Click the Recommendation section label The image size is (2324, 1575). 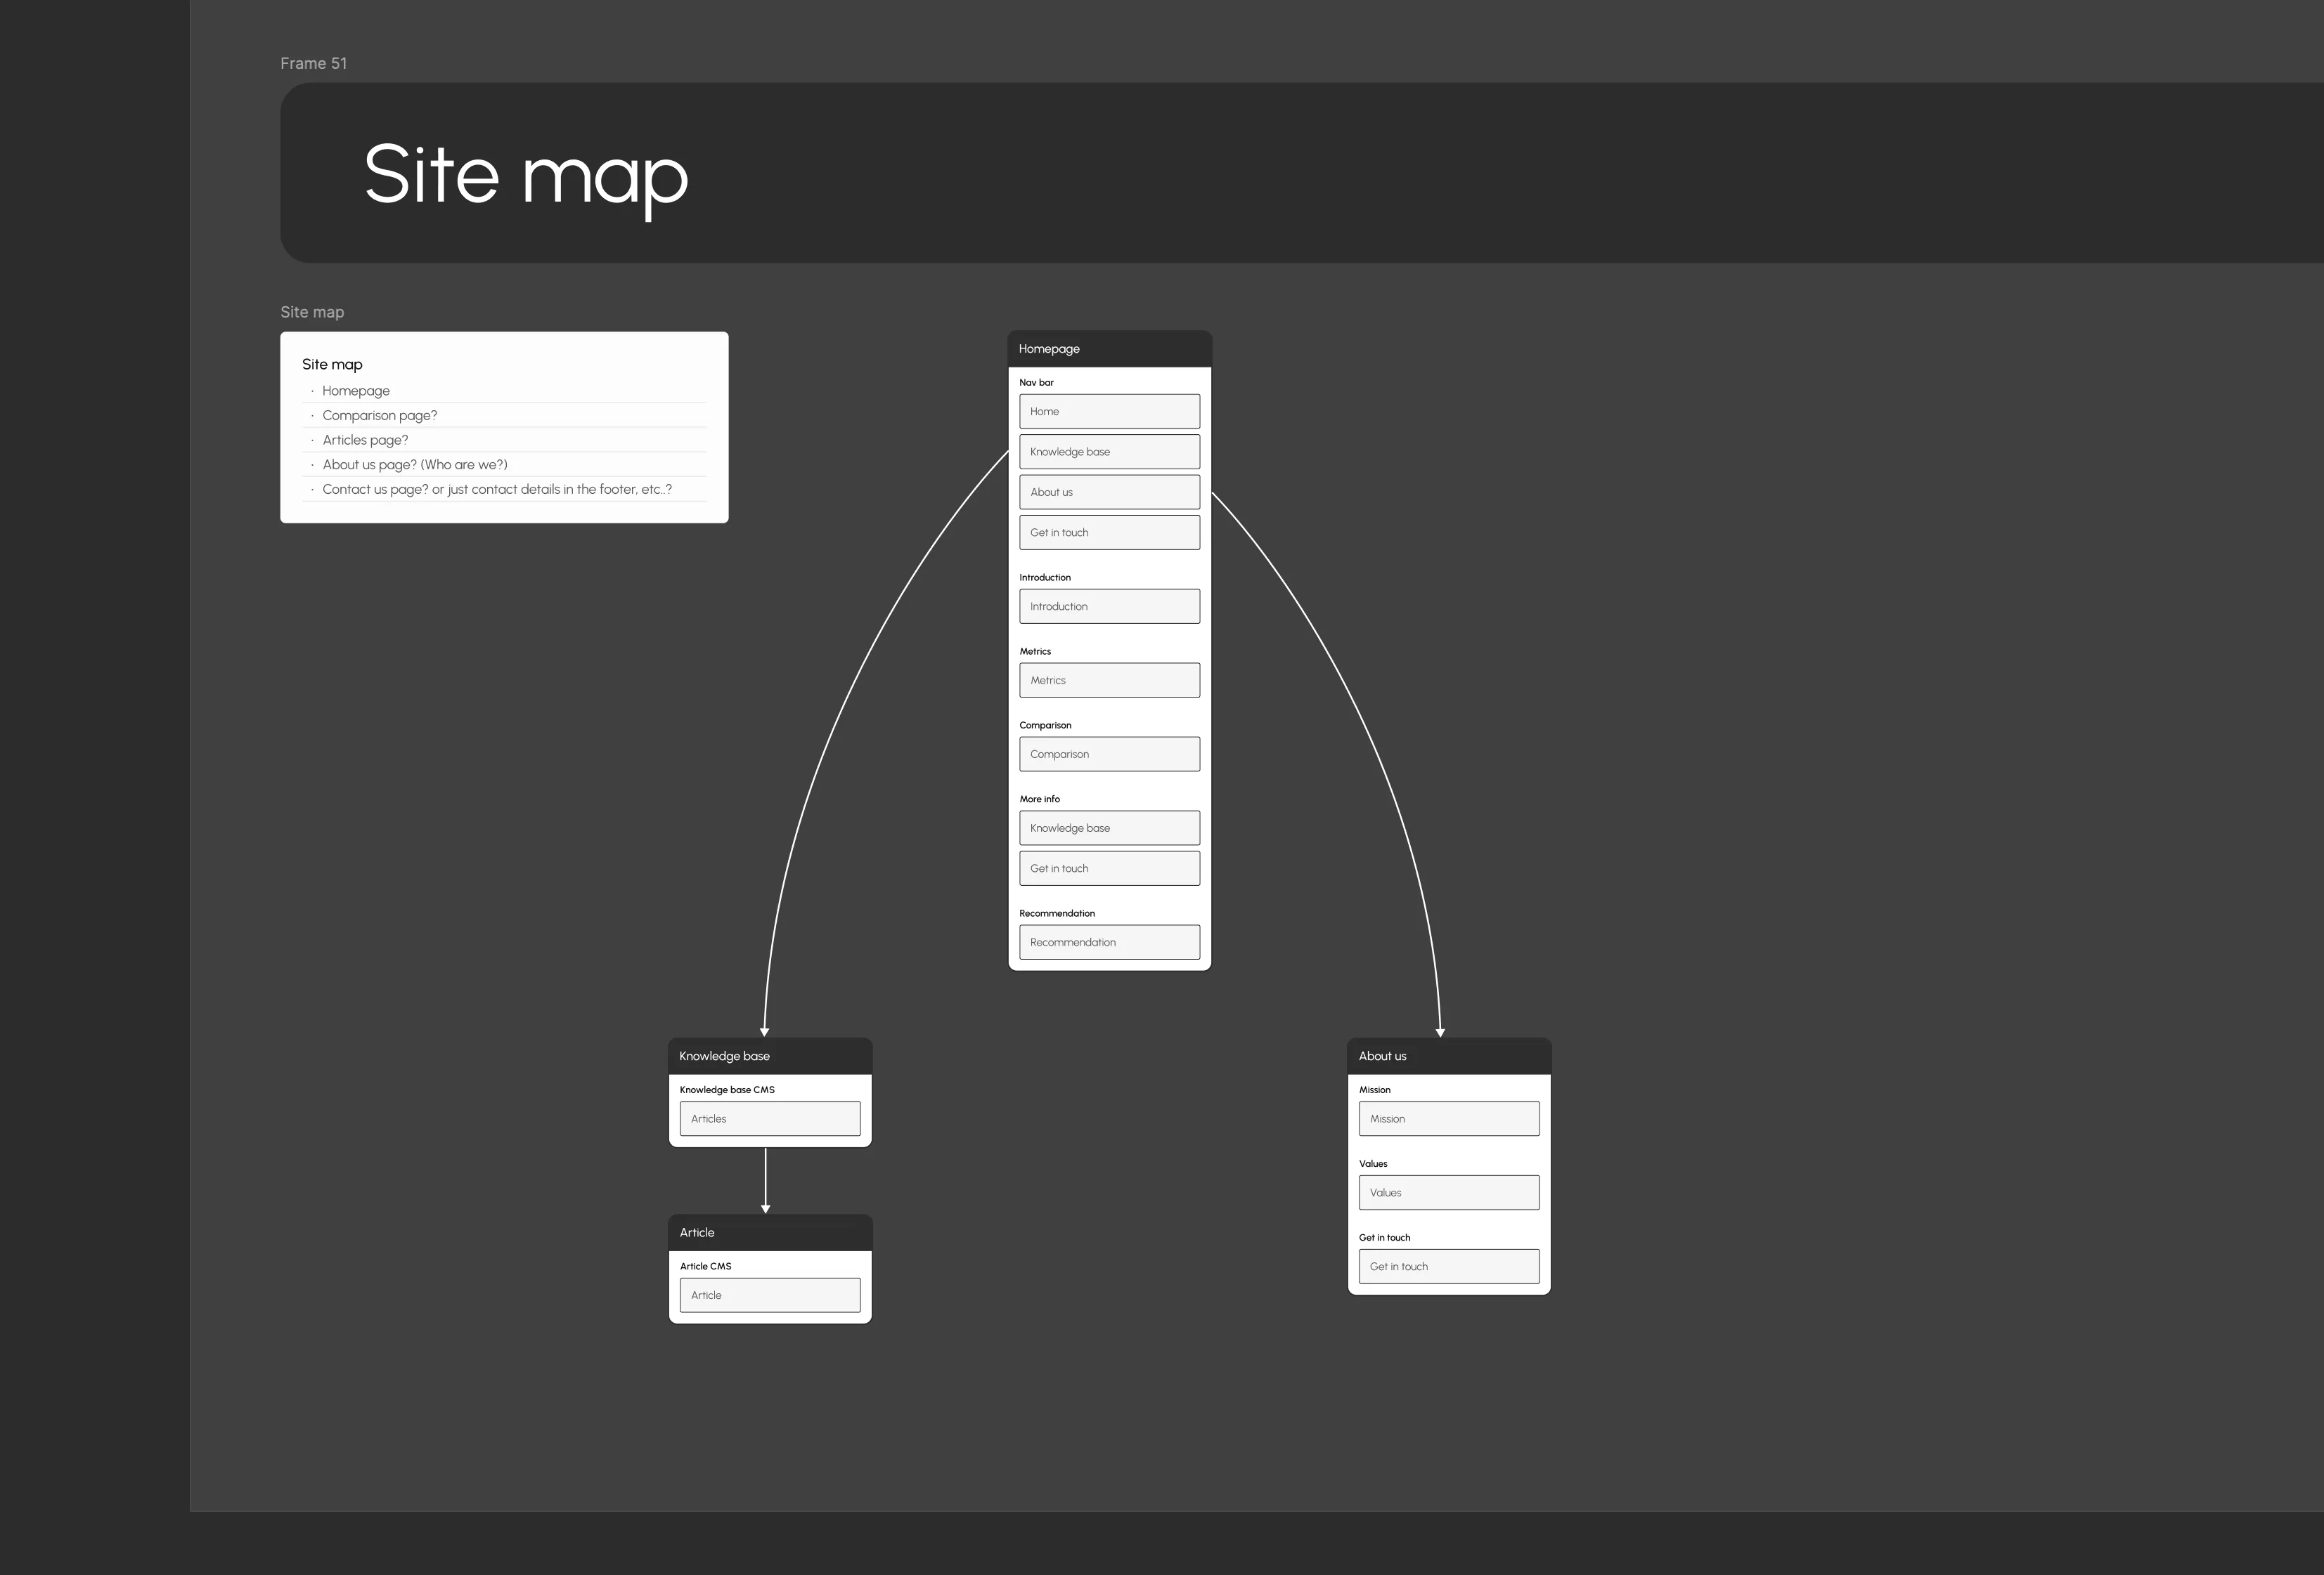click(x=1057, y=913)
